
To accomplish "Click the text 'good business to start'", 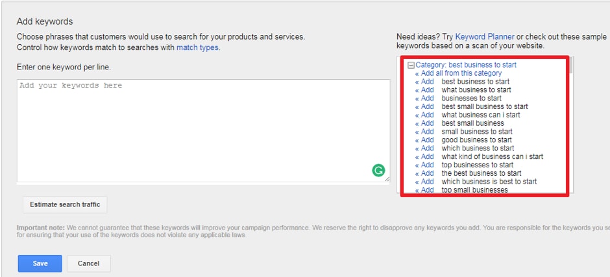I will (476, 139).
